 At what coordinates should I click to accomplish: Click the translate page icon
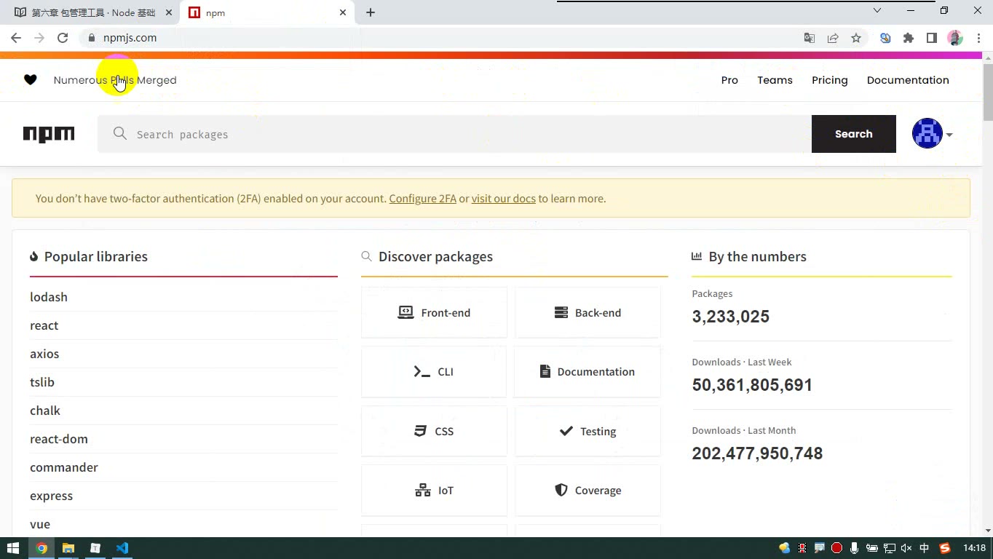[x=810, y=38]
